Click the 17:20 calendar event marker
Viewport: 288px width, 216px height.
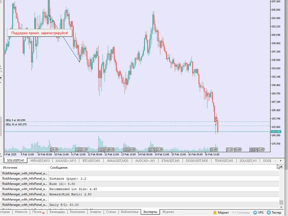(x=230, y=149)
